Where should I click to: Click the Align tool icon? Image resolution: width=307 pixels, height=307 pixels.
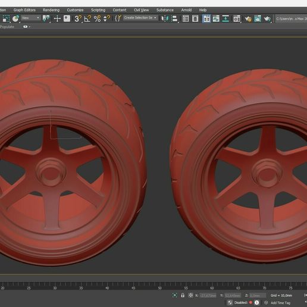[175, 18]
